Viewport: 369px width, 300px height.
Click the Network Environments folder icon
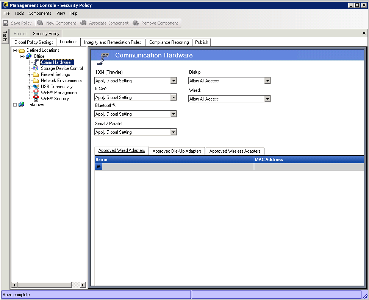[x=36, y=80]
